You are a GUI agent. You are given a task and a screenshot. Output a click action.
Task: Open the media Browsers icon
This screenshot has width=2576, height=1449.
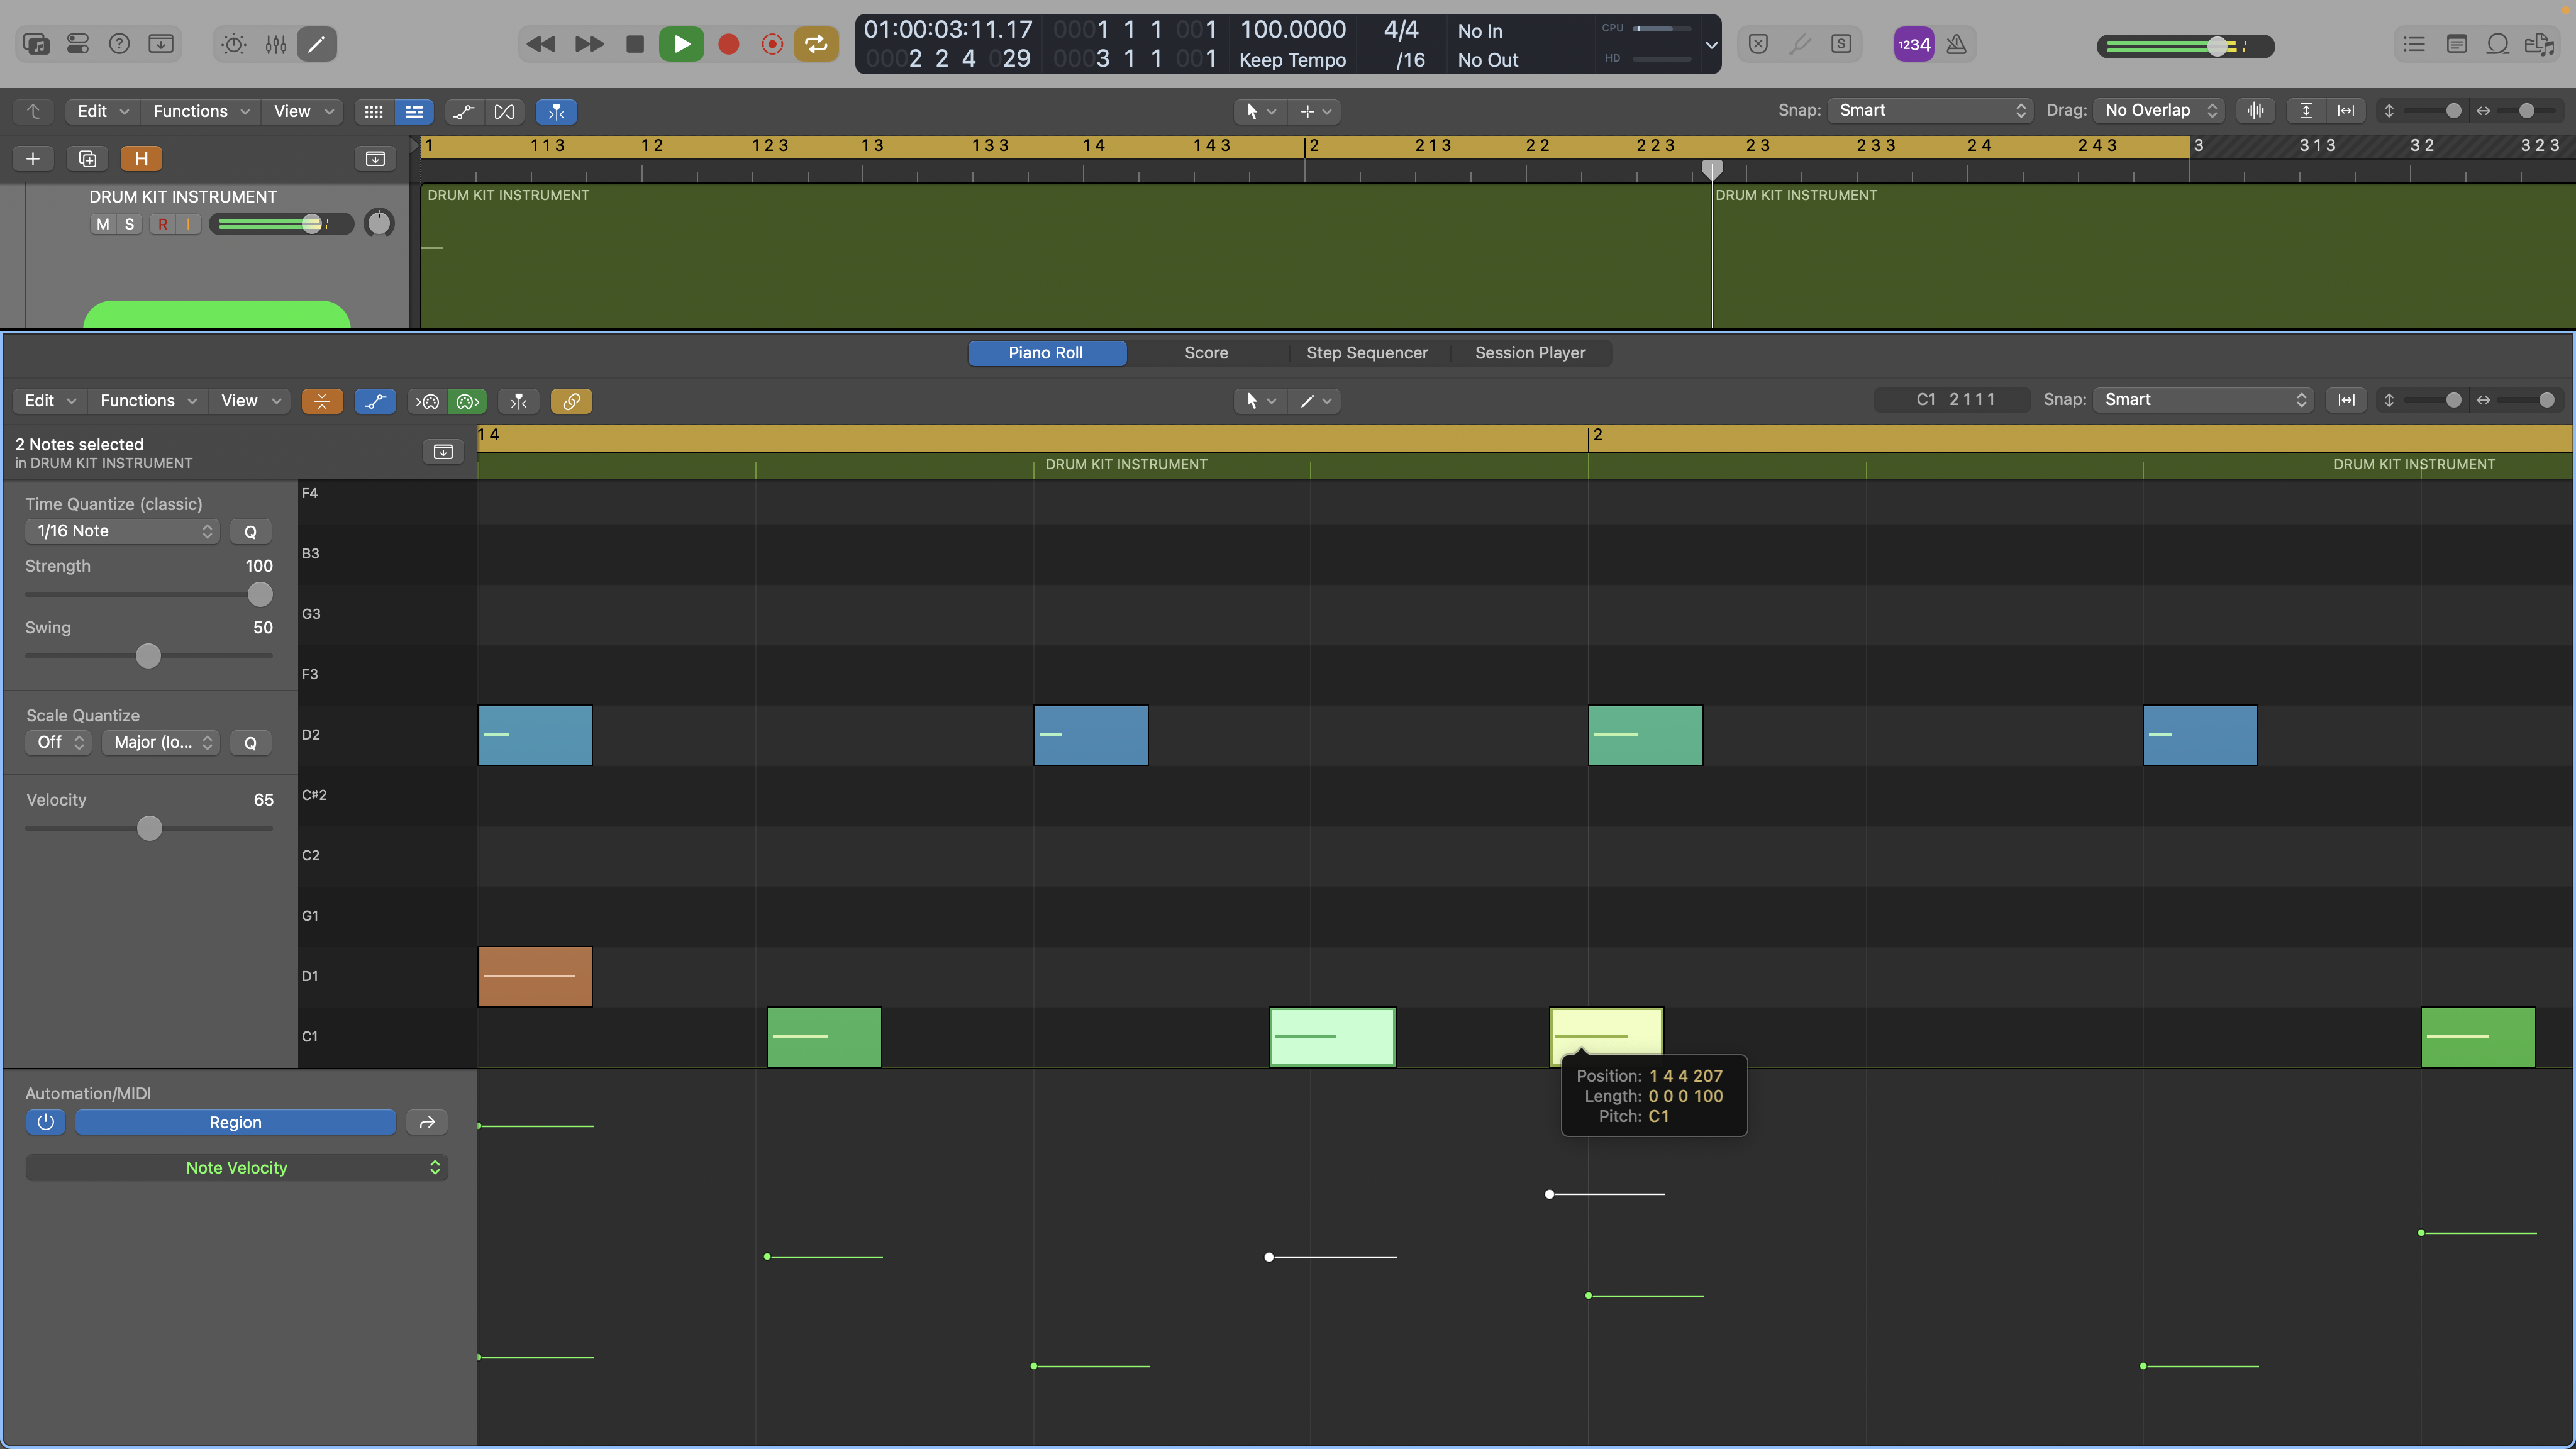[2539, 44]
